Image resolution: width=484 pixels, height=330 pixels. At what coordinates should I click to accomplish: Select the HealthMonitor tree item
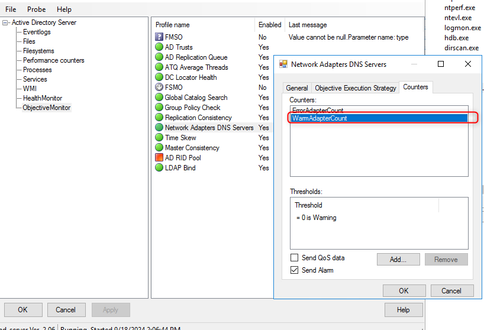(43, 98)
